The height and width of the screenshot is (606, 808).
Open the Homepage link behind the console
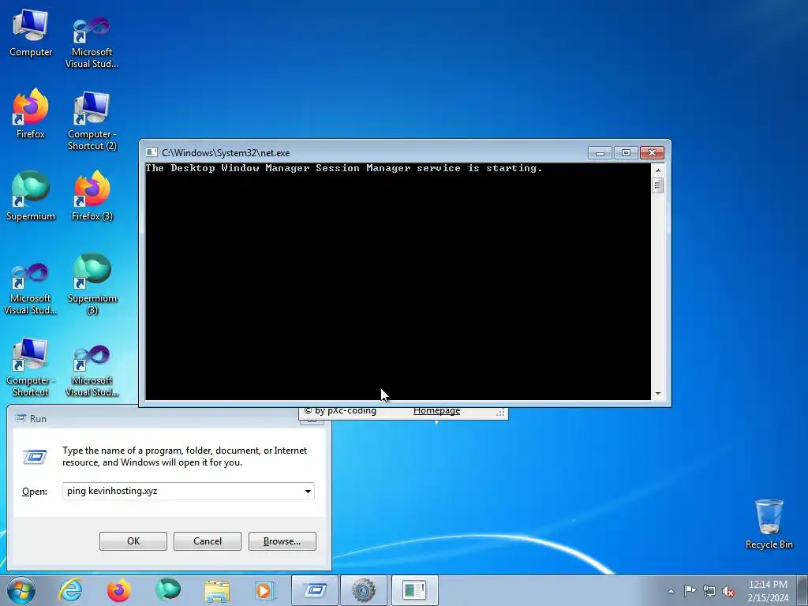[436, 411]
